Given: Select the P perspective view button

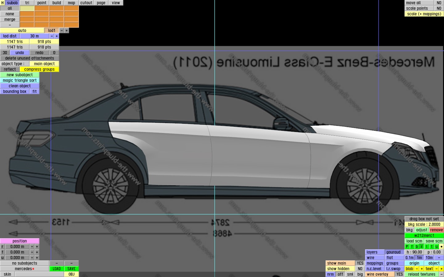Looking at the screenshot, I should pos(407,247).
